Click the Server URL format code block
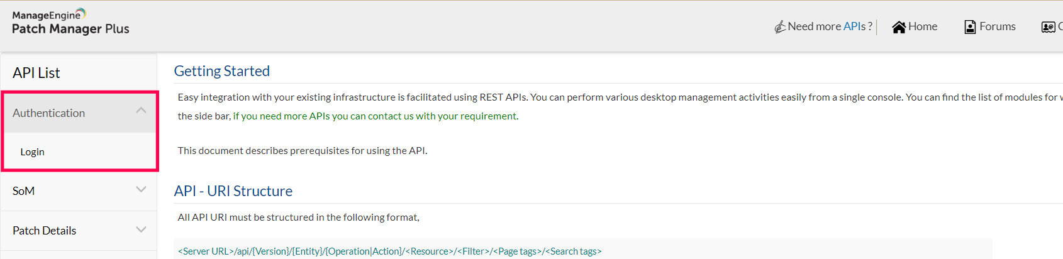The height and width of the screenshot is (259, 1063). (x=389, y=251)
